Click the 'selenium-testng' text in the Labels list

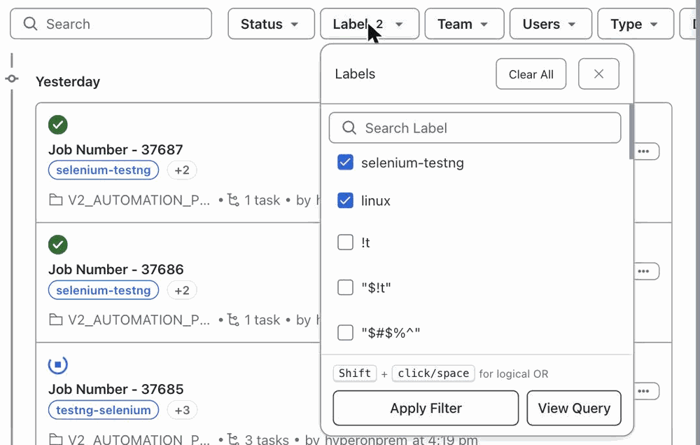coord(412,163)
